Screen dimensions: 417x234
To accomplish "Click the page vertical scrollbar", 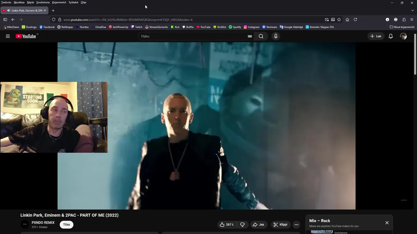I will pyautogui.click(x=415, y=54).
